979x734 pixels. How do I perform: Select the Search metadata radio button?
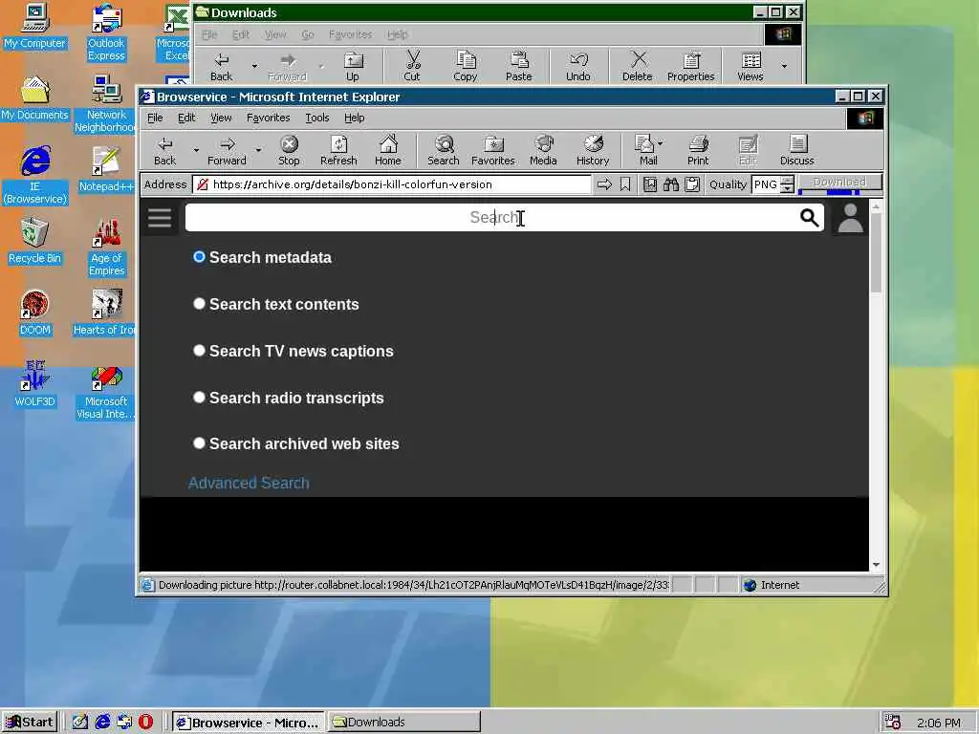(199, 257)
